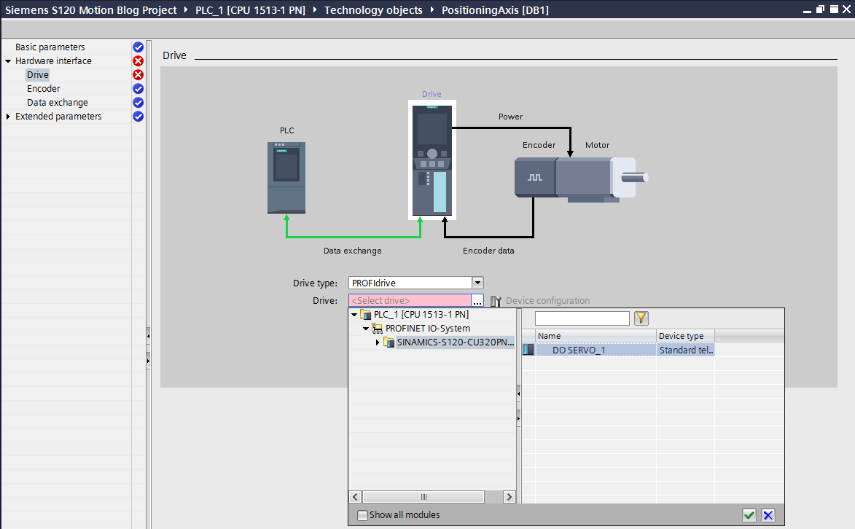
Task: Click the ellipsis browse button next to Drive field
Action: pyautogui.click(x=477, y=300)
